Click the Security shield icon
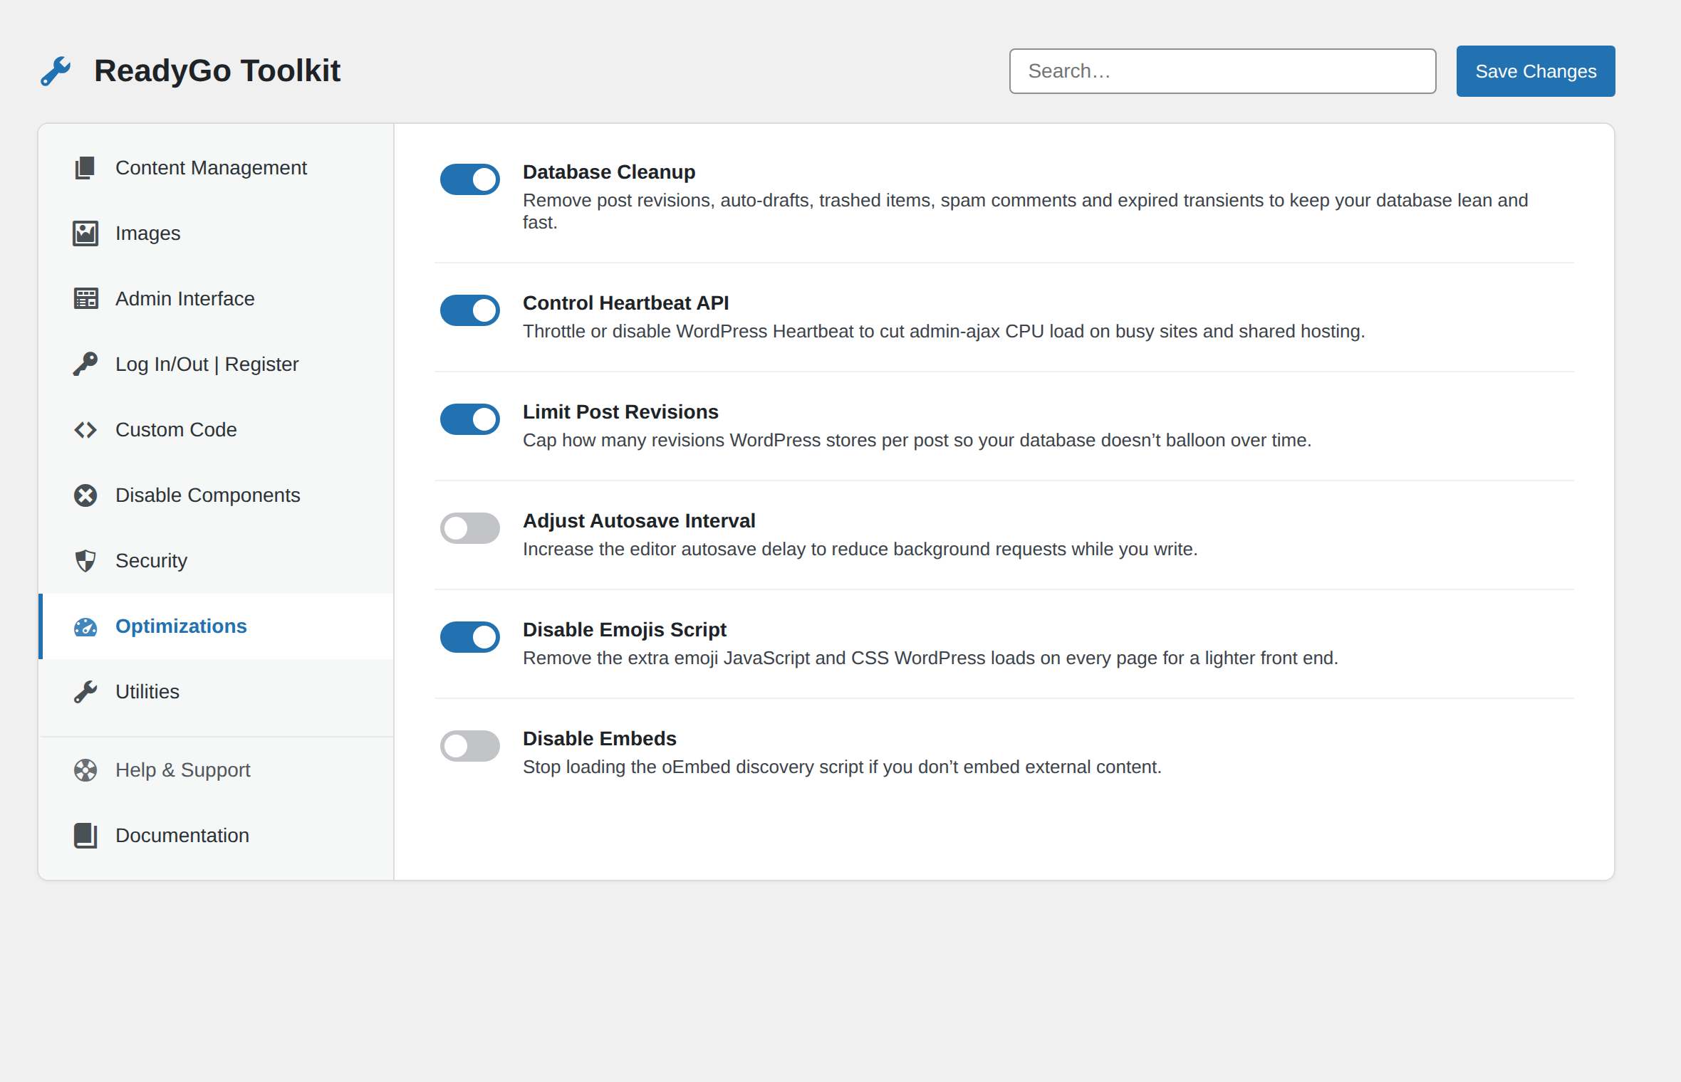The height and width of the screenshot is (1082, 1681). [x=85, y=561]
